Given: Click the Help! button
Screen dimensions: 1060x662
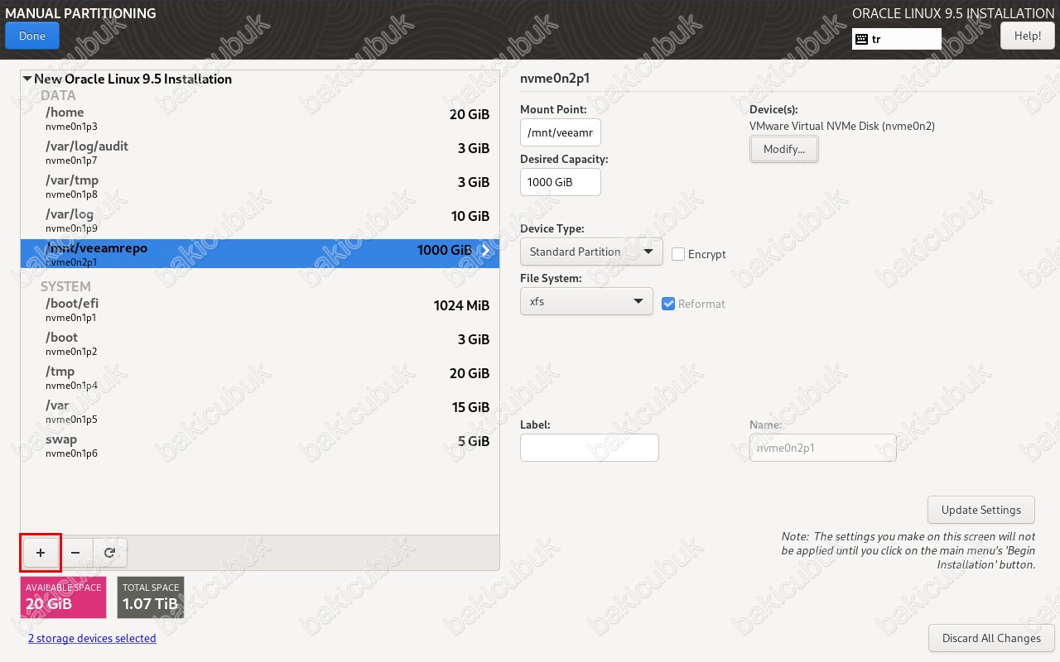Looking at the screenshot, I should [1028, 36].
